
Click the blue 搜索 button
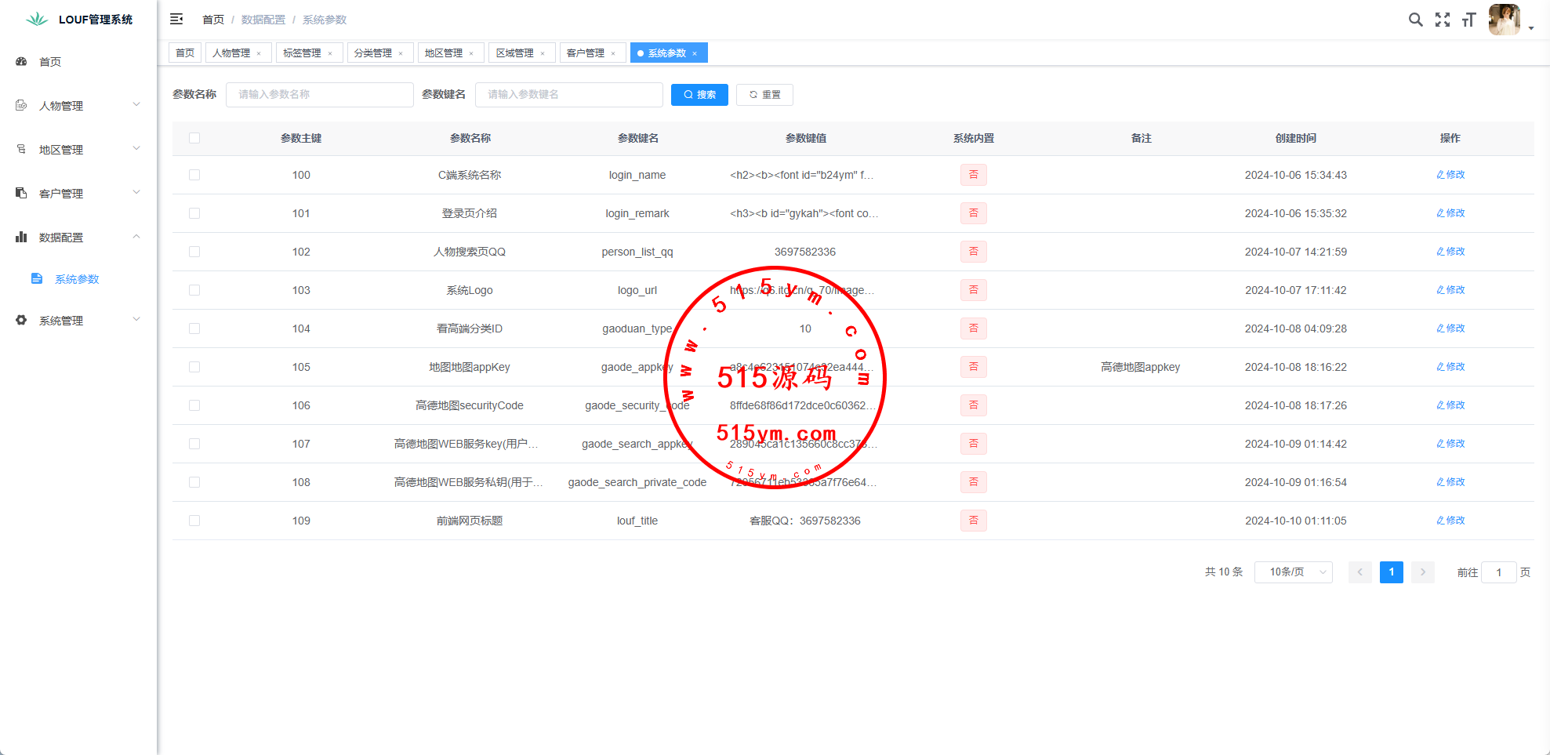pos(699,95)
